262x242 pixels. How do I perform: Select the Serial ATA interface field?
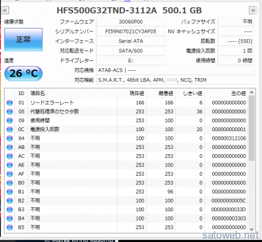(130, 41)
